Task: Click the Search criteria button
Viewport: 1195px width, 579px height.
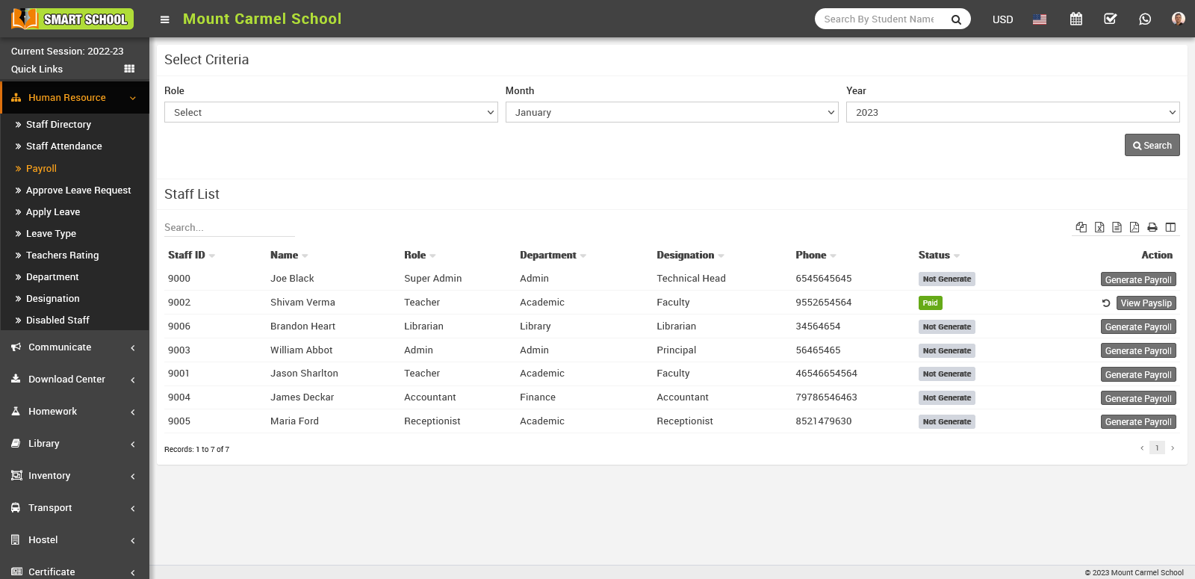Action: pos(1152,145)
